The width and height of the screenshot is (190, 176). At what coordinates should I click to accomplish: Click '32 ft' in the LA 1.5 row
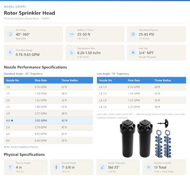157,94
